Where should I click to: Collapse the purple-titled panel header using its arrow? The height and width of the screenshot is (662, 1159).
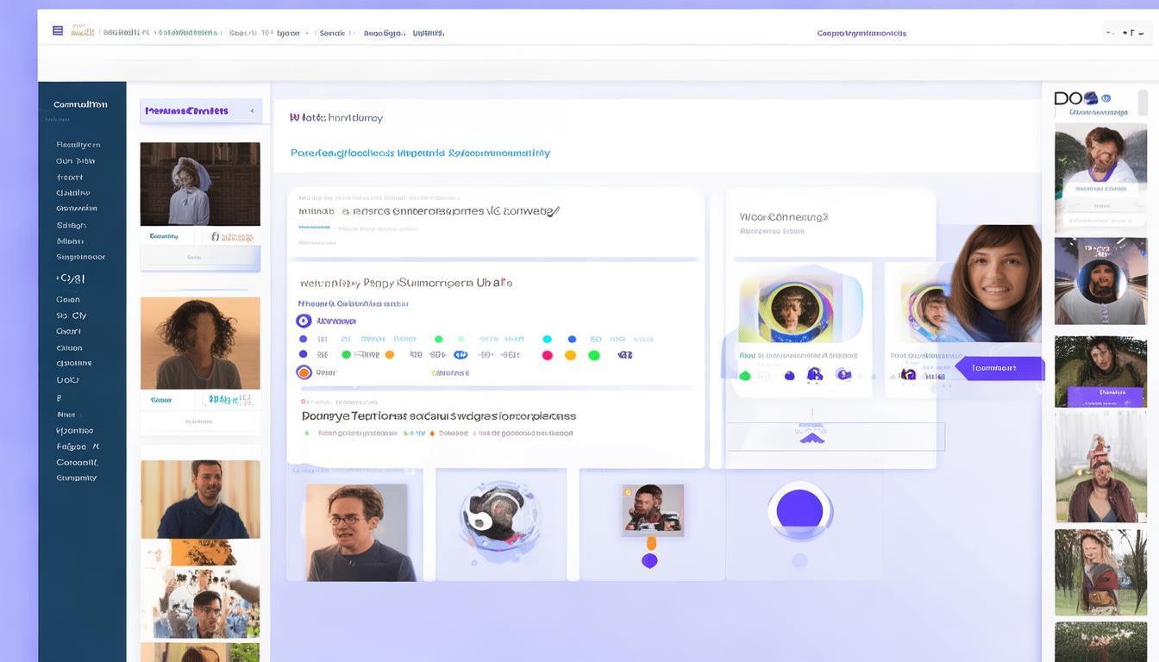tap(252, 111)
